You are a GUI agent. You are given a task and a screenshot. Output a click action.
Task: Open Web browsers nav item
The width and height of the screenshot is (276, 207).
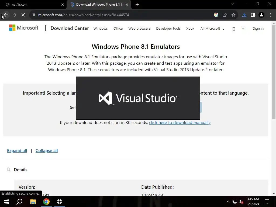139,28
